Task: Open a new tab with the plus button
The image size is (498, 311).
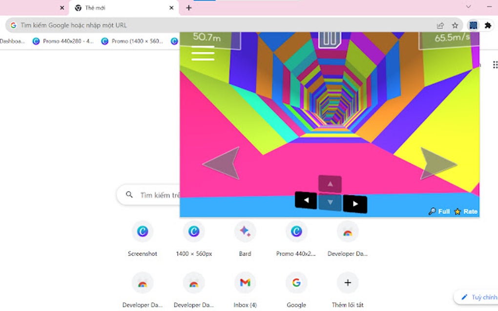Action: (x=188, y=8)
